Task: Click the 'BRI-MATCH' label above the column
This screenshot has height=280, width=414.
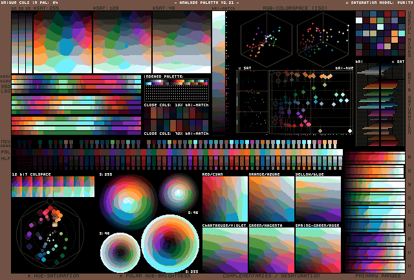Action: tap(223, 8)
